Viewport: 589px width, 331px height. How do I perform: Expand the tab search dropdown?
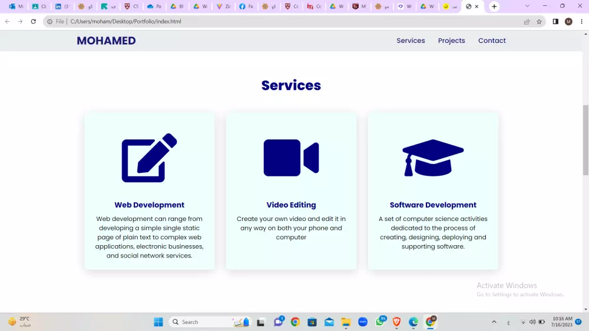527,6
